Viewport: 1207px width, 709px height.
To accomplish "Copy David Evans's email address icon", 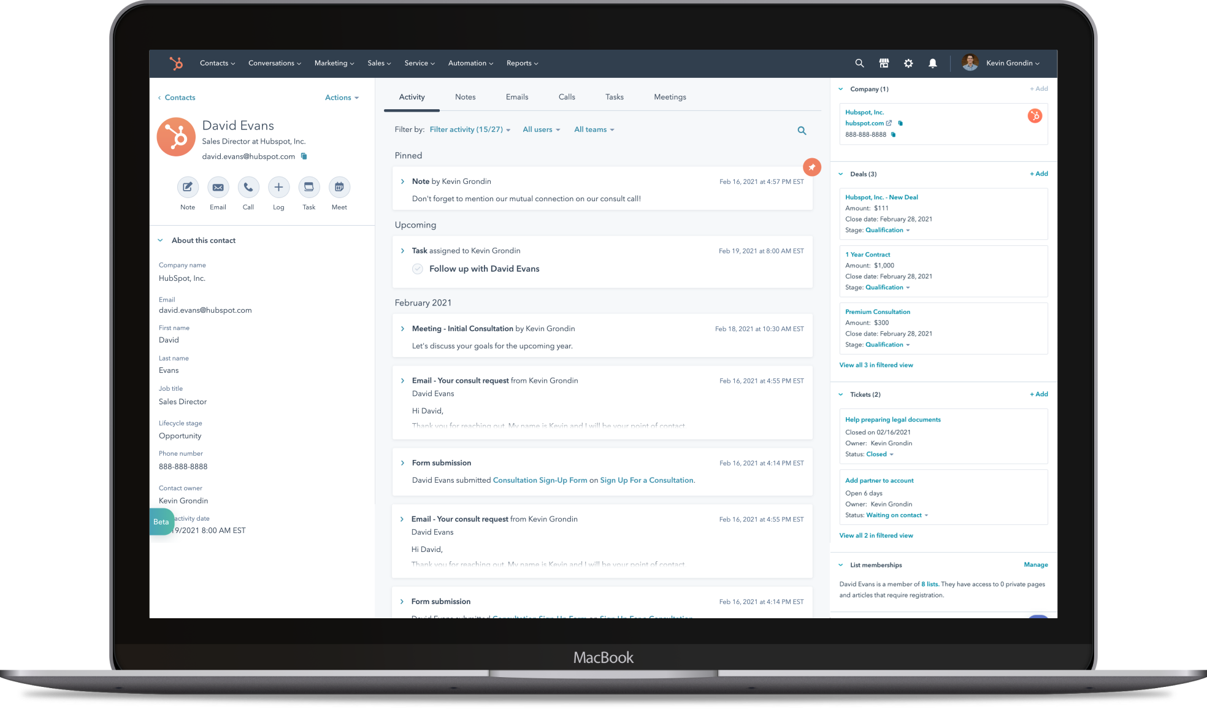I will [304, 156].
